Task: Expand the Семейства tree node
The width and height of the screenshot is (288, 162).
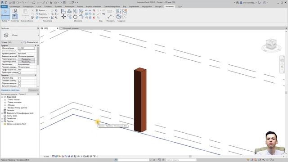Action: [x=2, y=119]
